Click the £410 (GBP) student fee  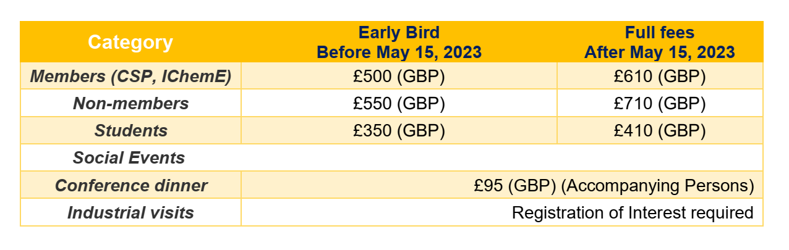[660, 131]
